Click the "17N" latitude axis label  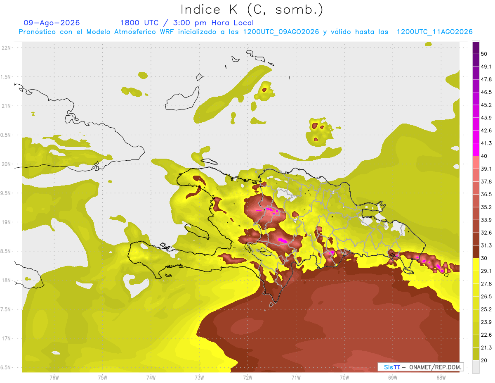click(x=7, y=339)
